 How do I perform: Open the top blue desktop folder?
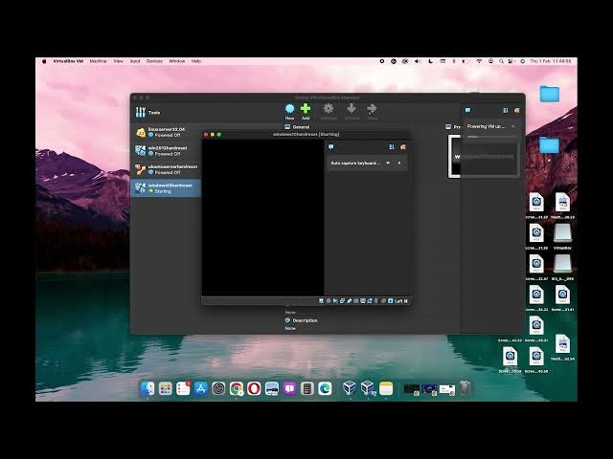[550, 94]
